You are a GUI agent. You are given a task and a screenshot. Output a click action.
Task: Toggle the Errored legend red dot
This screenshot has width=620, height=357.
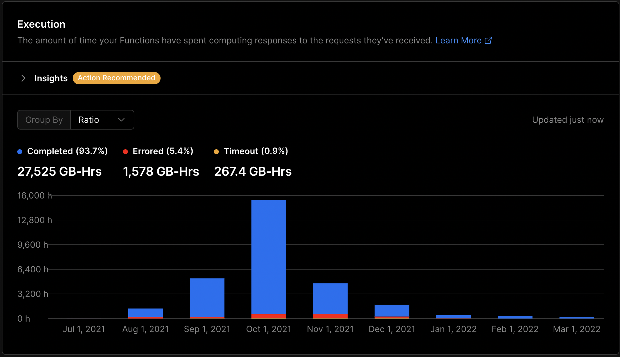pos(125,151)
